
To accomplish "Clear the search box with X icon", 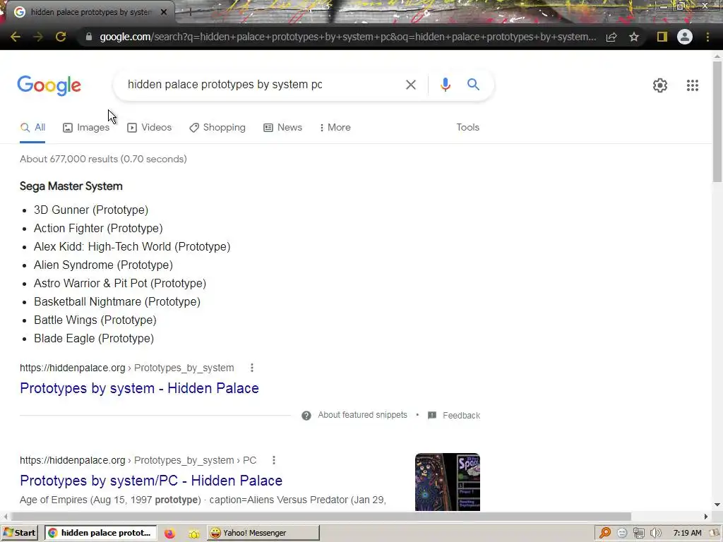I will [410, 85].
